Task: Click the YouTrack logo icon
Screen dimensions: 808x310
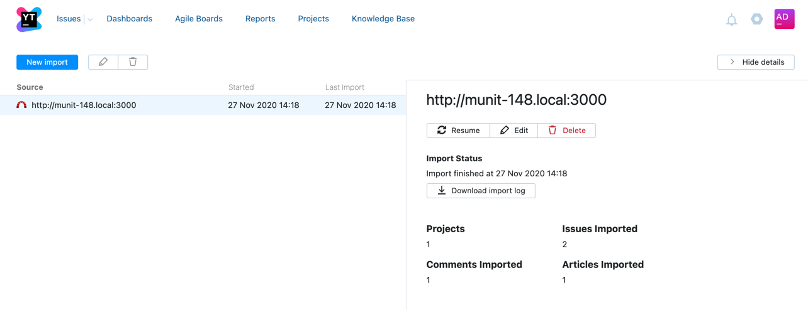Action: point(29,19)
